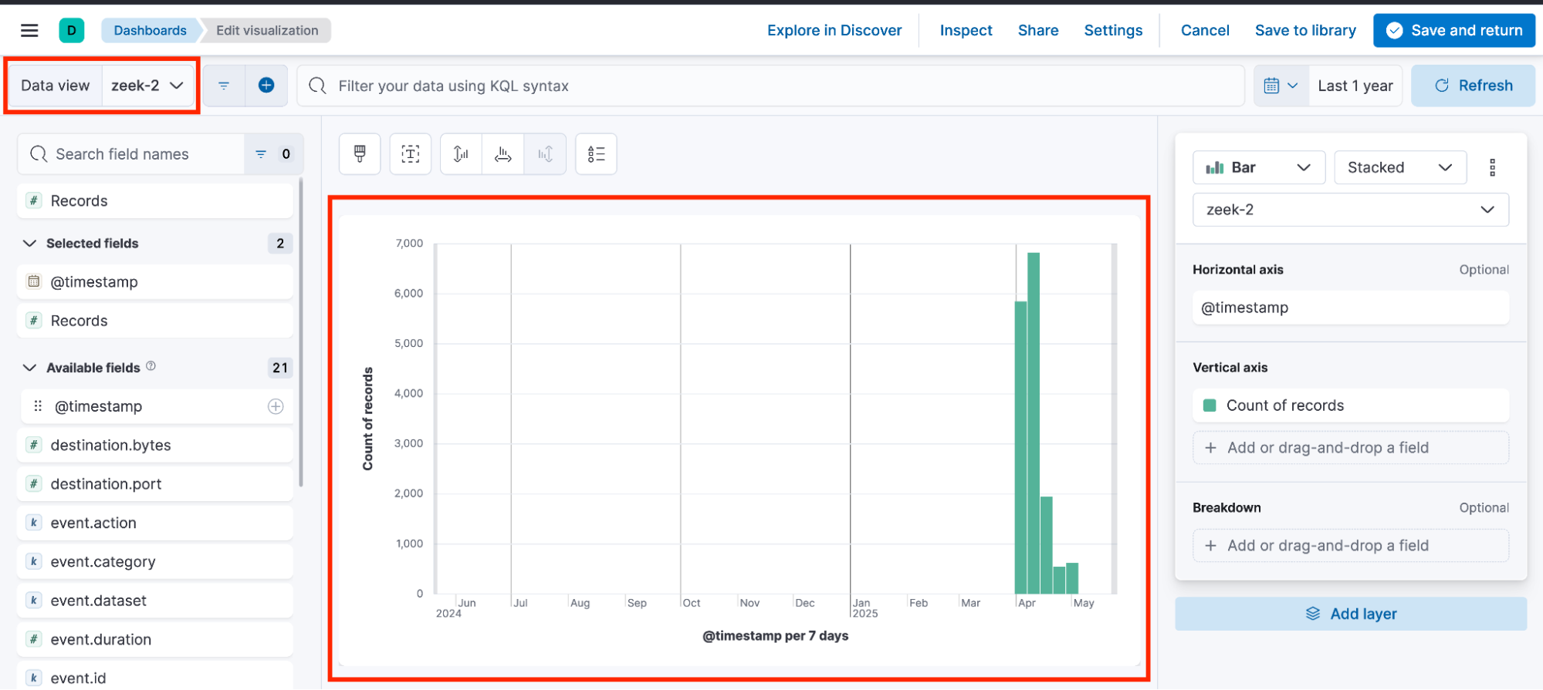
Task: Select the event.id field
Action: point(154,677)
